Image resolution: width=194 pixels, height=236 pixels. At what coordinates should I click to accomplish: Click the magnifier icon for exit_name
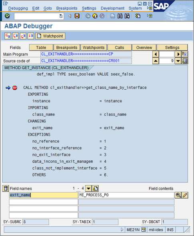pyautogui.click(x=178, y=195)
